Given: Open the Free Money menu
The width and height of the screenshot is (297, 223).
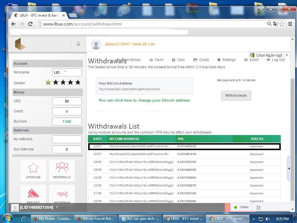Looking at the screenshot, I should point(128,60).
